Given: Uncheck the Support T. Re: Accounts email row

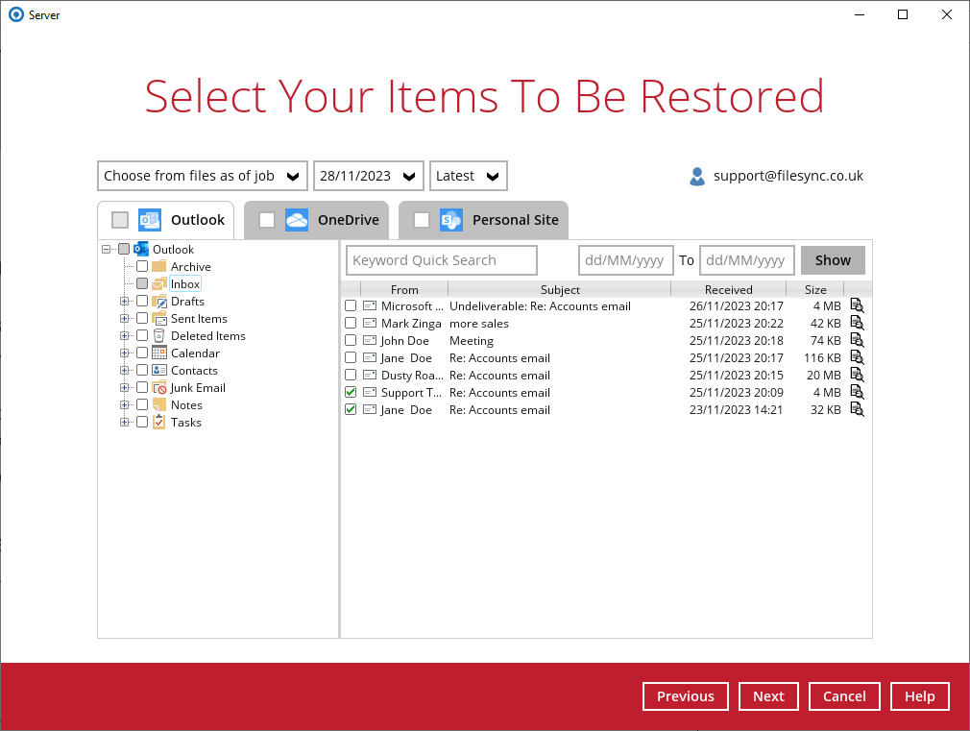Looking at the screenshot, I should pos(350,392).
